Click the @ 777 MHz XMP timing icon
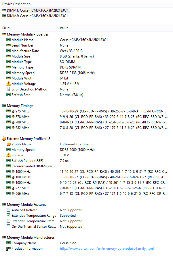 click(9, 188)
